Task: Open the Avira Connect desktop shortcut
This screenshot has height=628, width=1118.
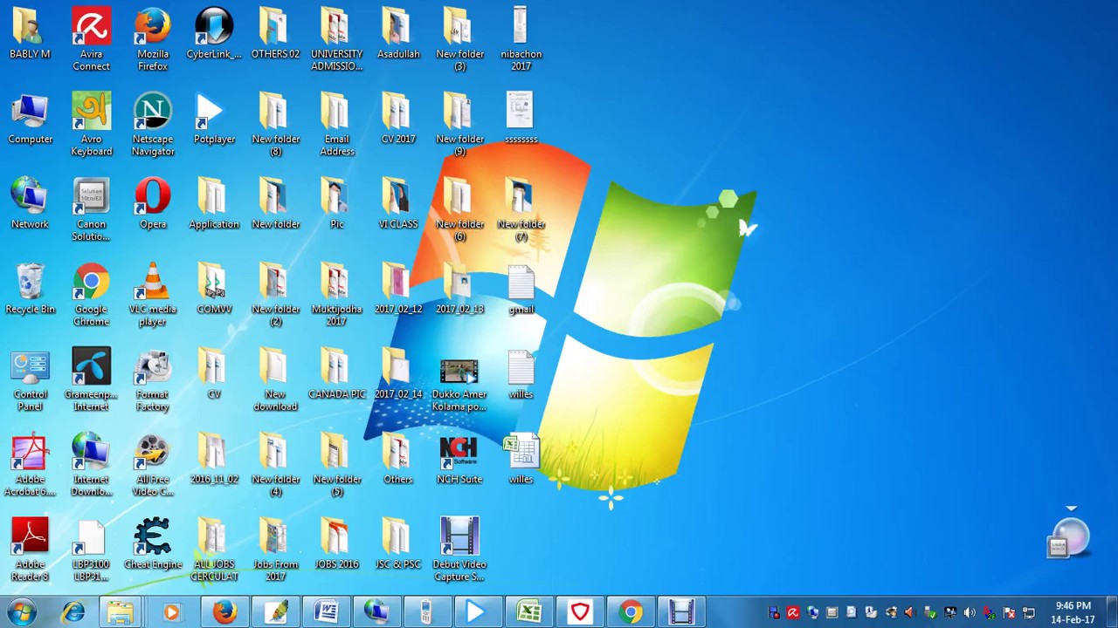Action: [92, 39]
